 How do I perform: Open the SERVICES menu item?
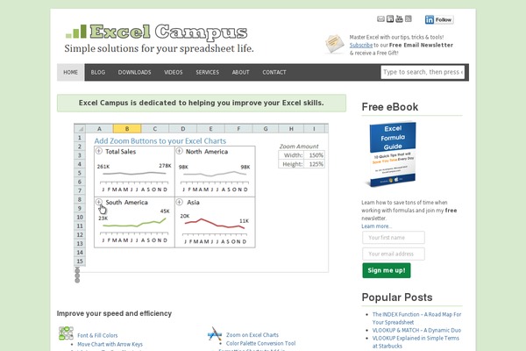[207, 72]
